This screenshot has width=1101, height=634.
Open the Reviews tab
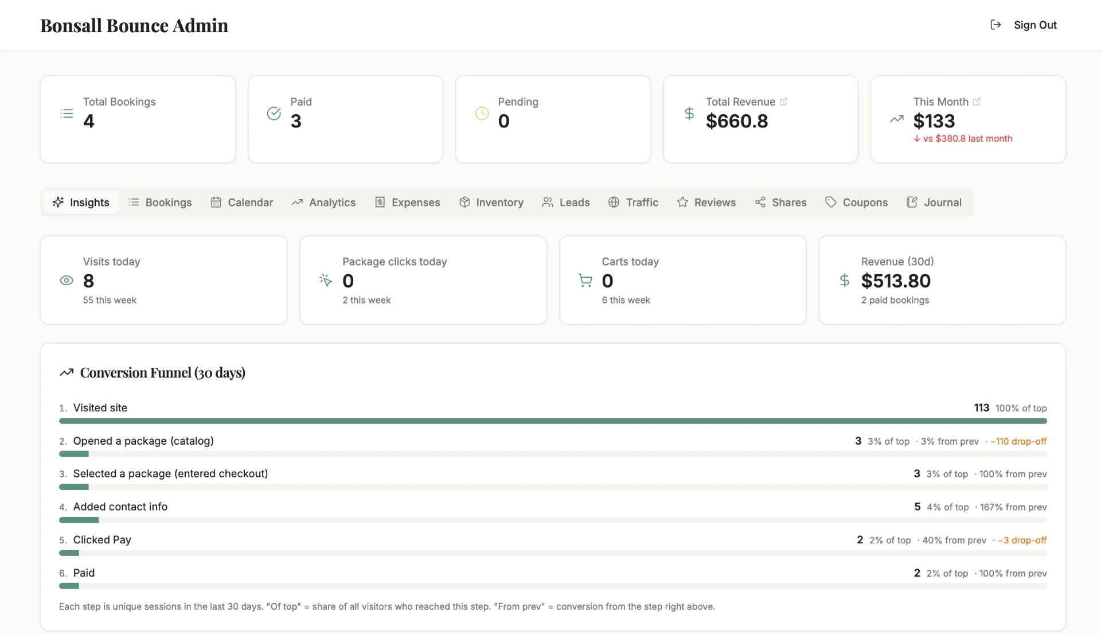(x=706, y=202)
